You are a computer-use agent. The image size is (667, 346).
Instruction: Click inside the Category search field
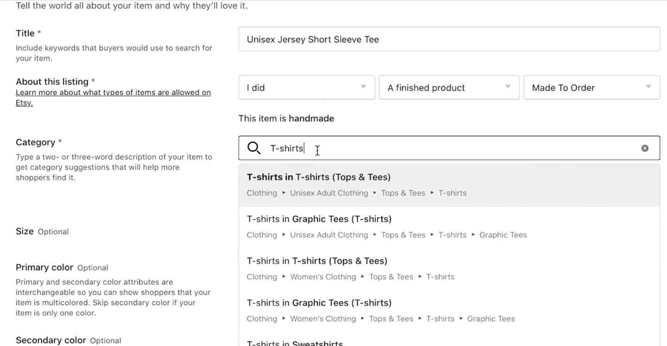[449, 148]
